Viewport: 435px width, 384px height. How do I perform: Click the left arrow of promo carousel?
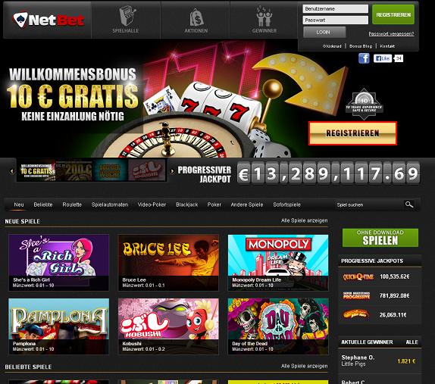click(x=11, y=171)
